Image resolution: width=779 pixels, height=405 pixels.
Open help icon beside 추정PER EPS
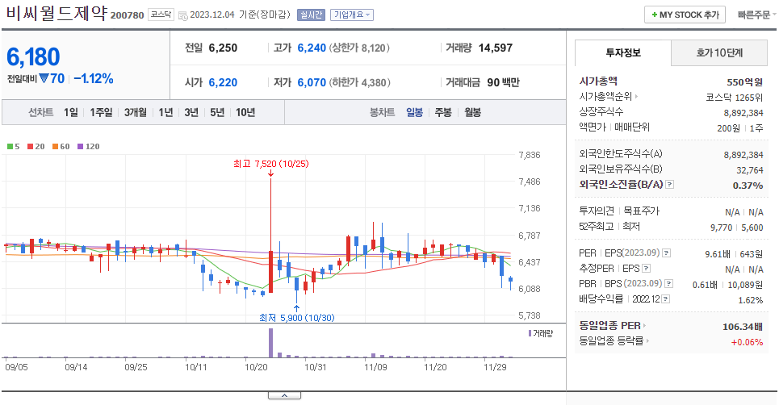click(646, 269)
